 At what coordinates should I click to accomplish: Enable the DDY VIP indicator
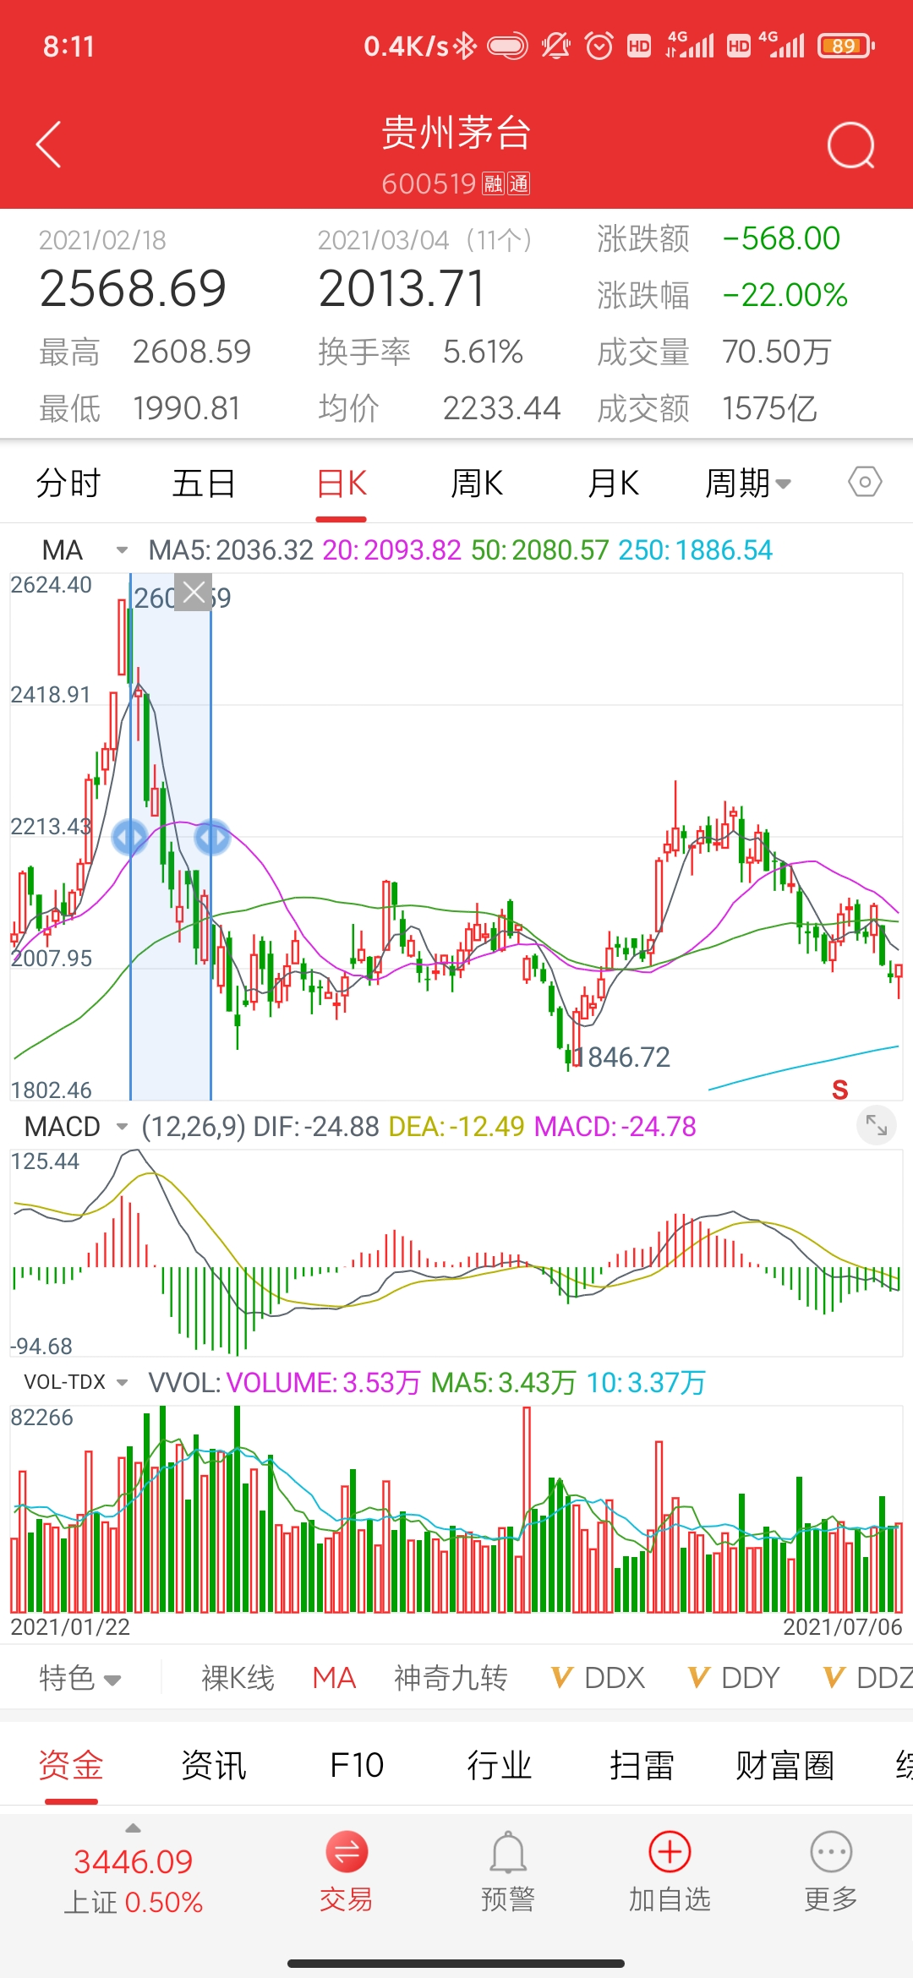pyautogui.click(x=734, y=1678)
